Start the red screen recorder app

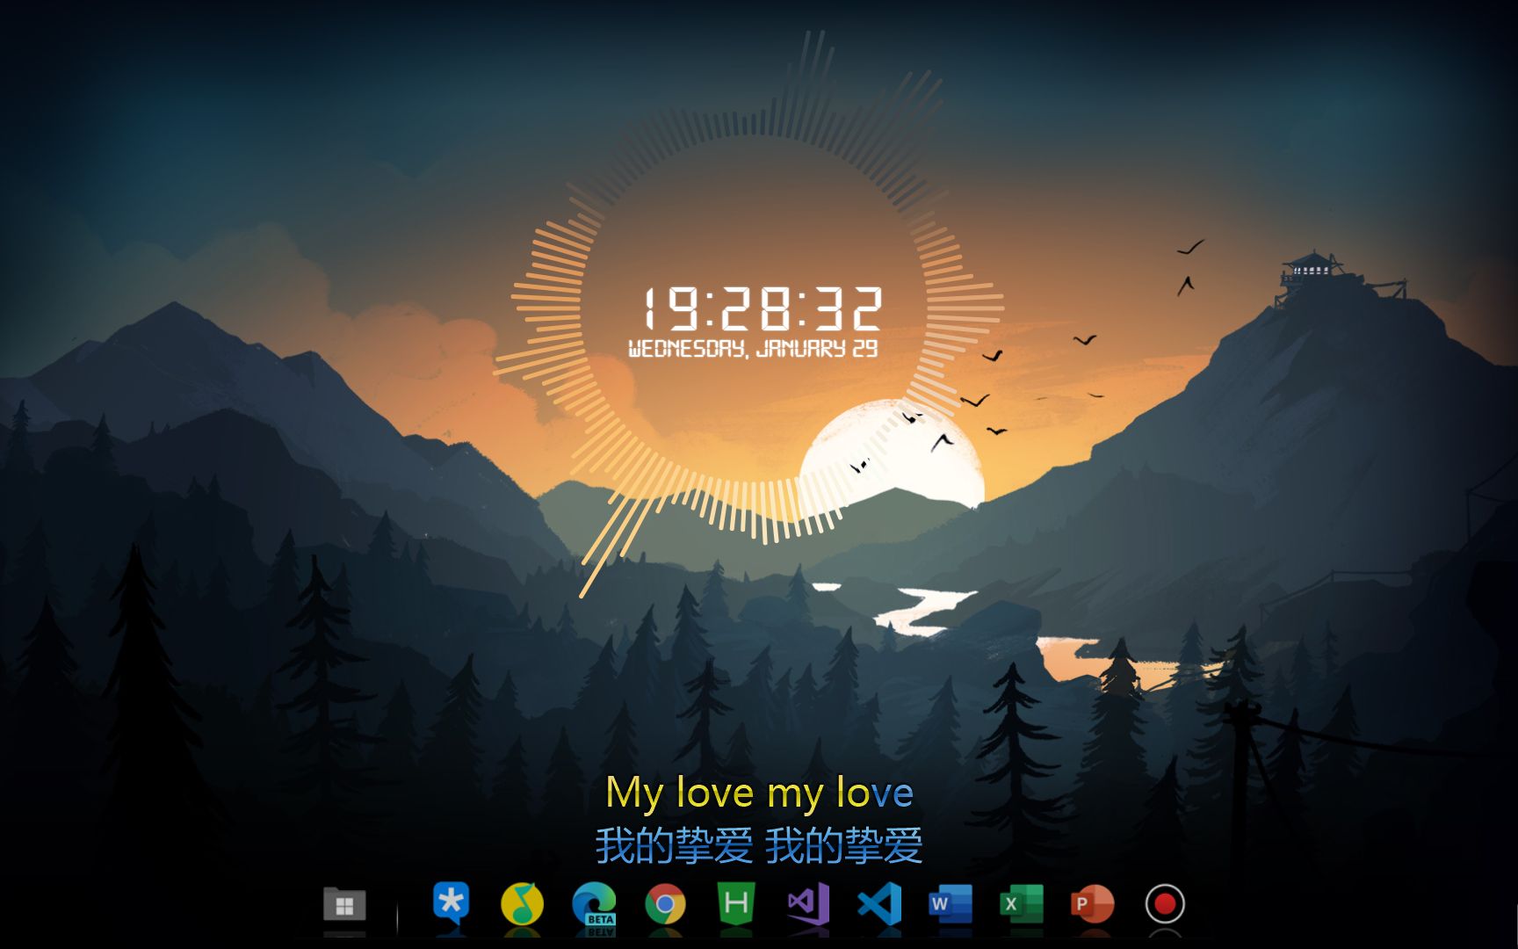pos(1165,904)
